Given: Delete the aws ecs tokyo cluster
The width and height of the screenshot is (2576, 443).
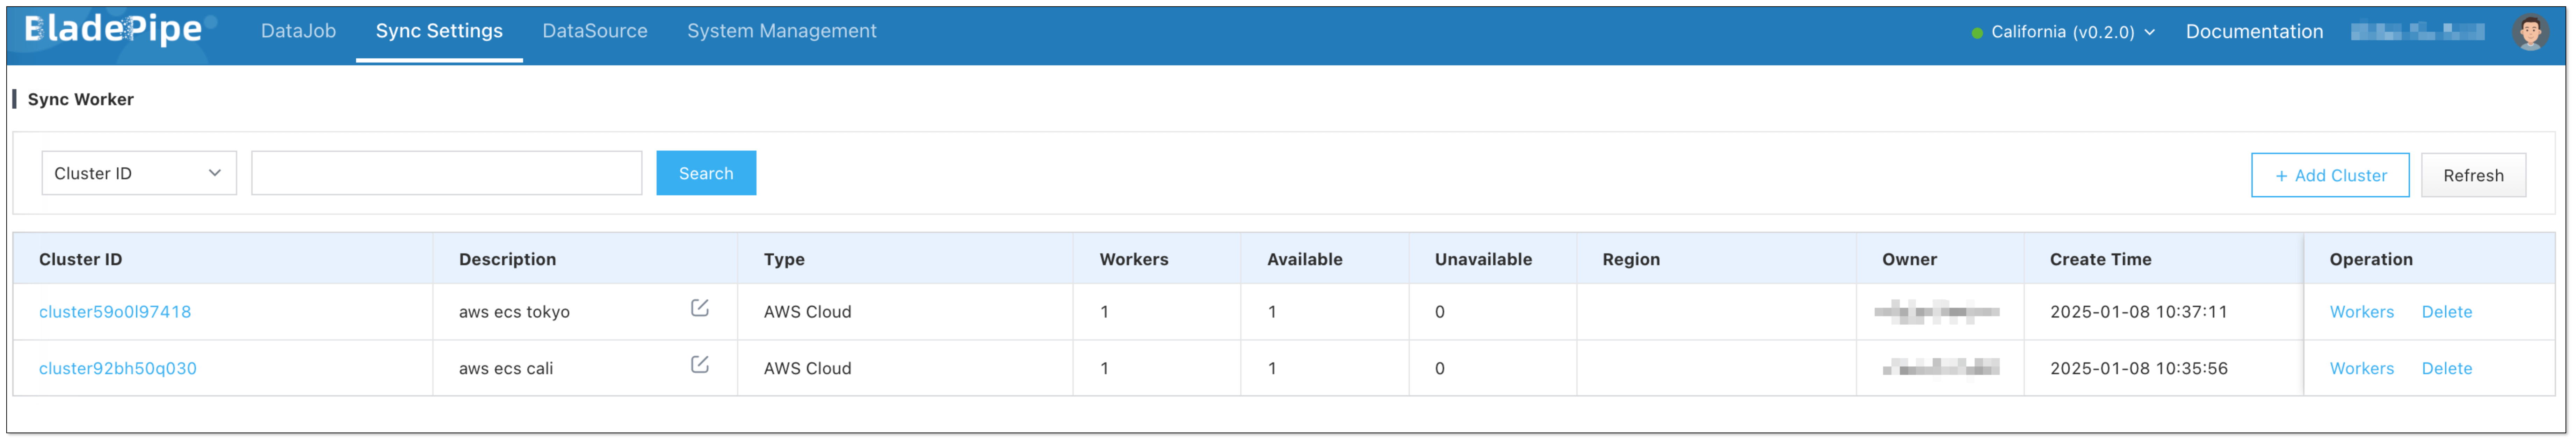Looking at the screenshot, I should 2446,312.
